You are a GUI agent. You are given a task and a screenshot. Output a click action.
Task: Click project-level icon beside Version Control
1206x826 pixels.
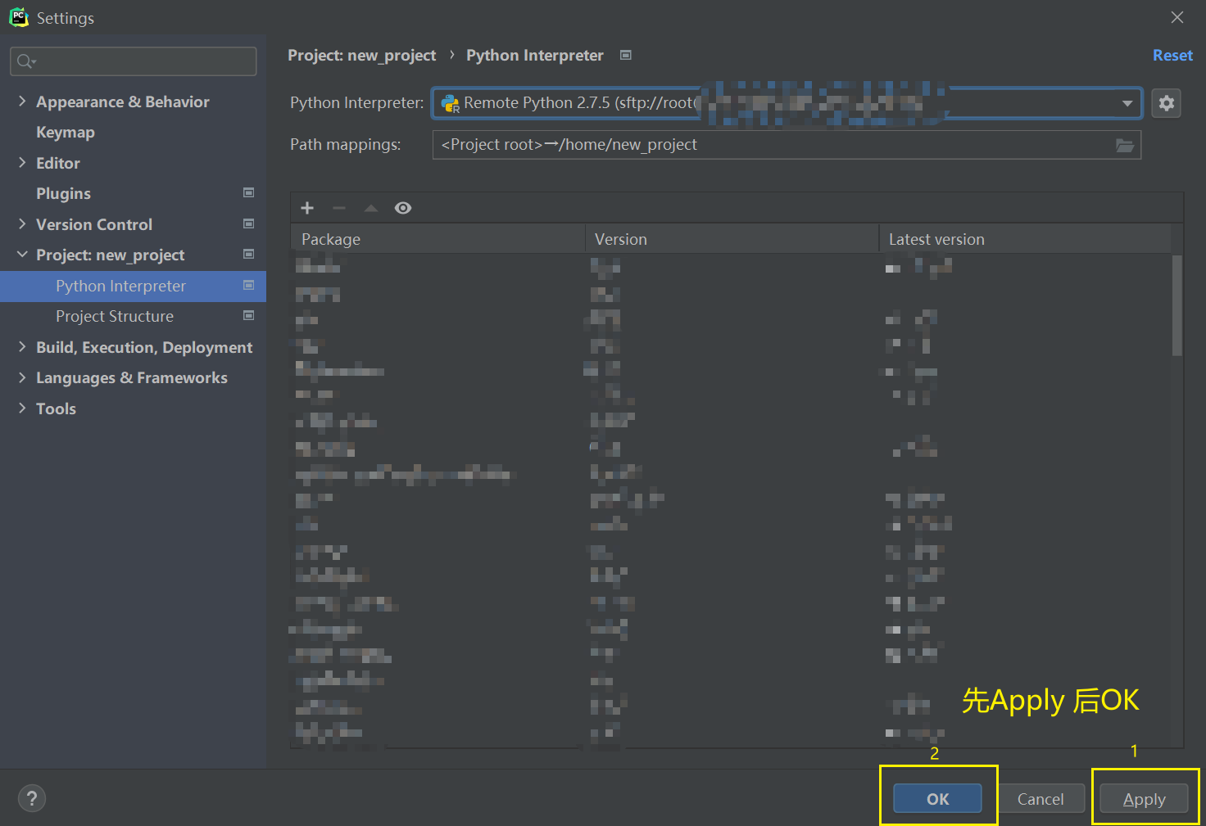click(x=248, y=223)
